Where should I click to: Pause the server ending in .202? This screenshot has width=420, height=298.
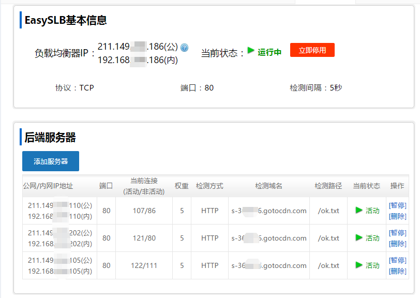pyautogui.click(x=397, y=233)
